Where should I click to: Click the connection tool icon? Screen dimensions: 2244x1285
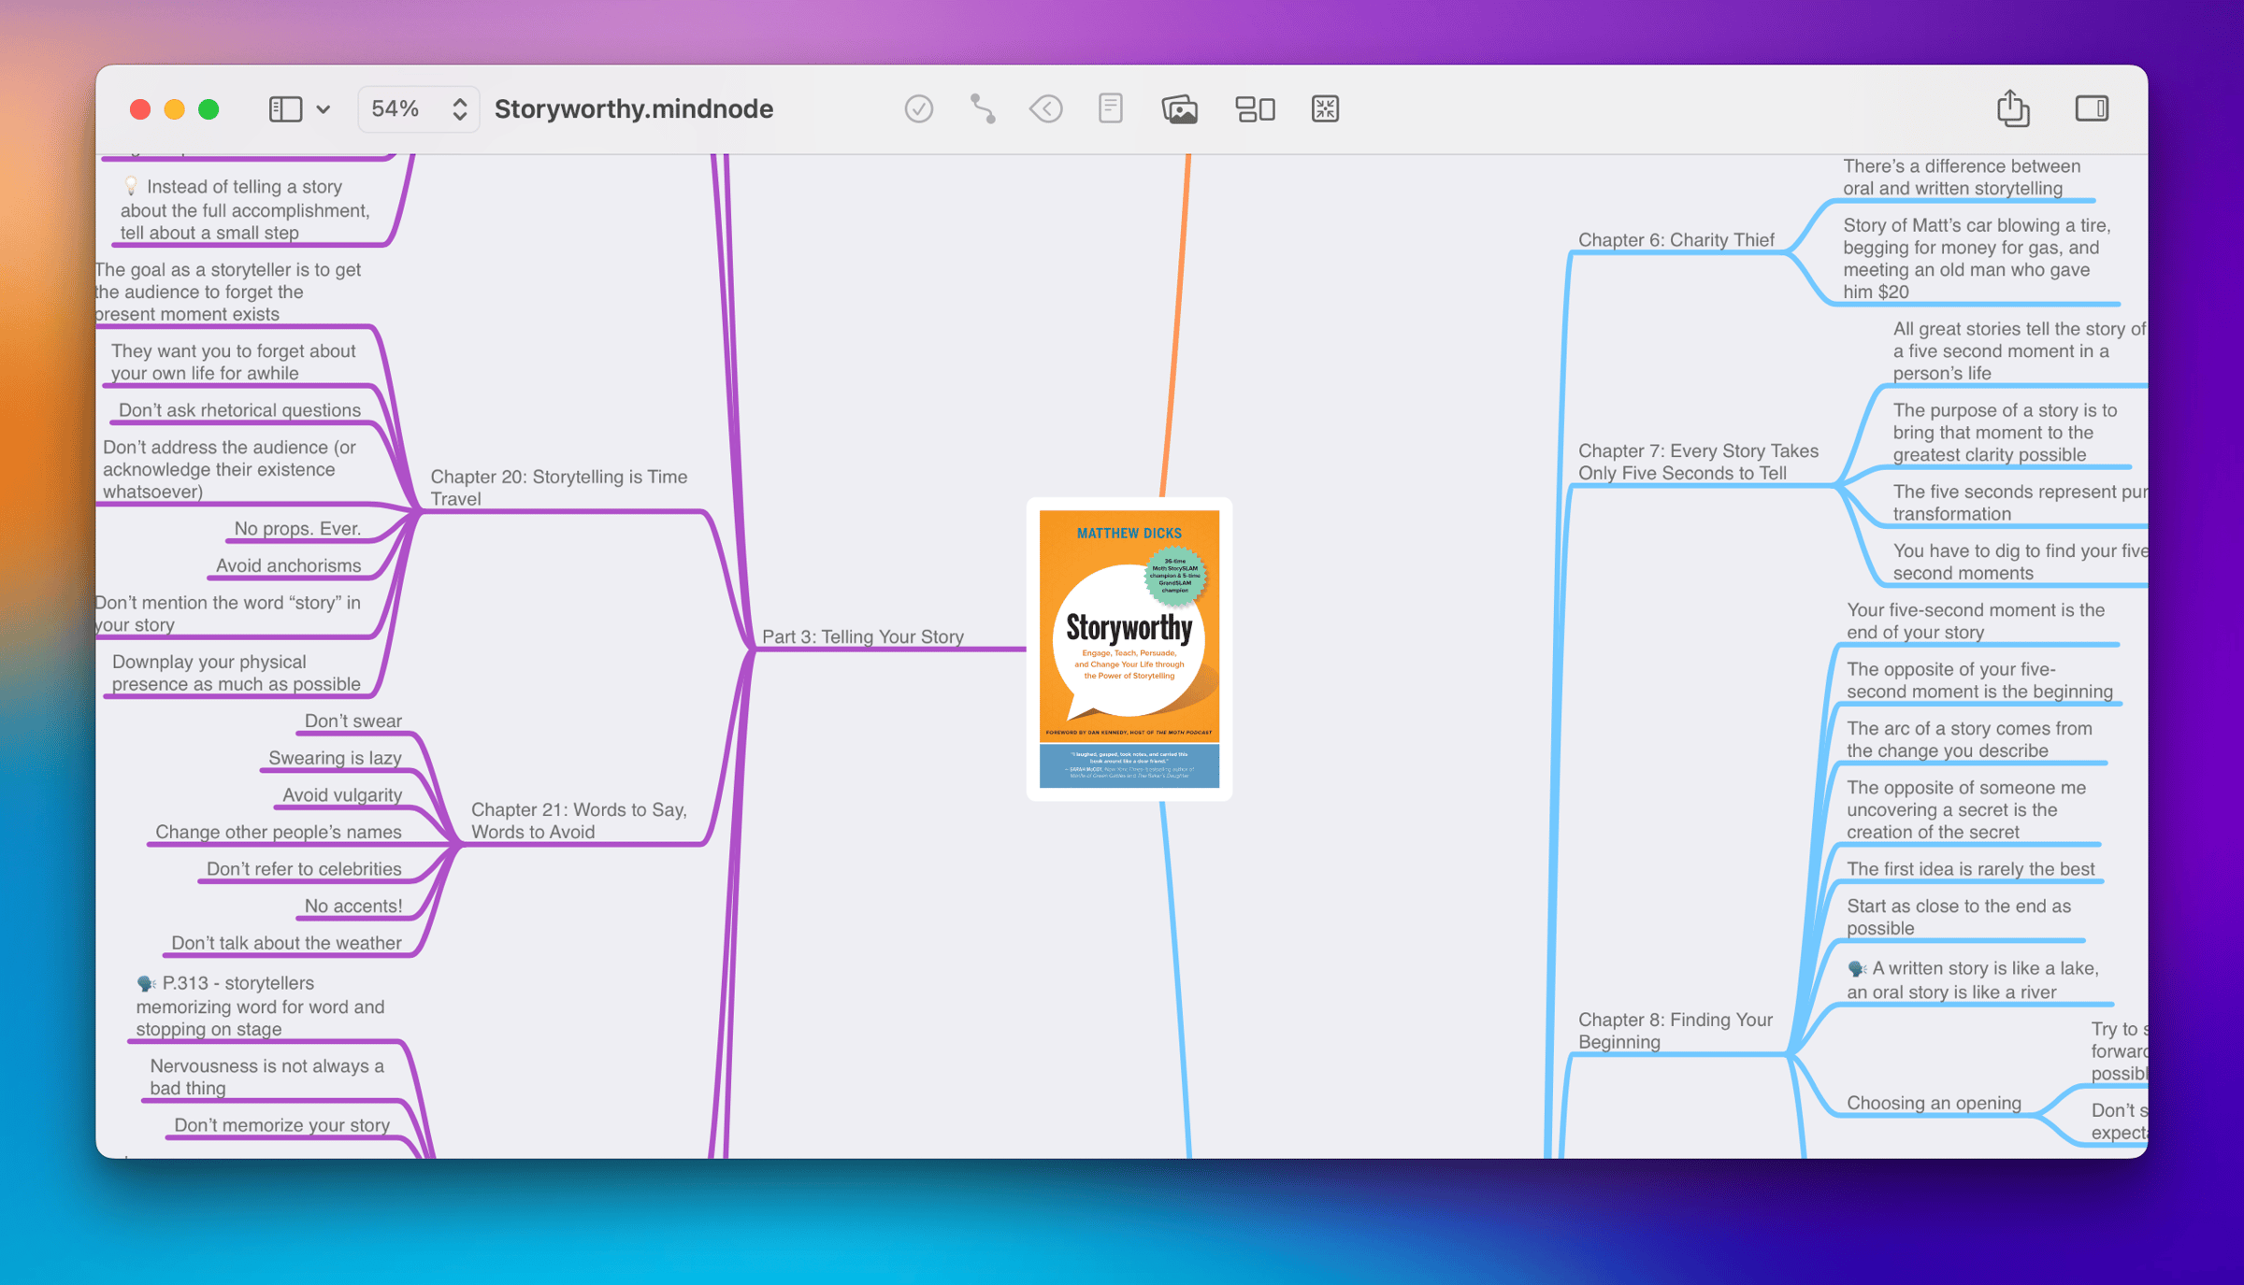coord(982,109)
